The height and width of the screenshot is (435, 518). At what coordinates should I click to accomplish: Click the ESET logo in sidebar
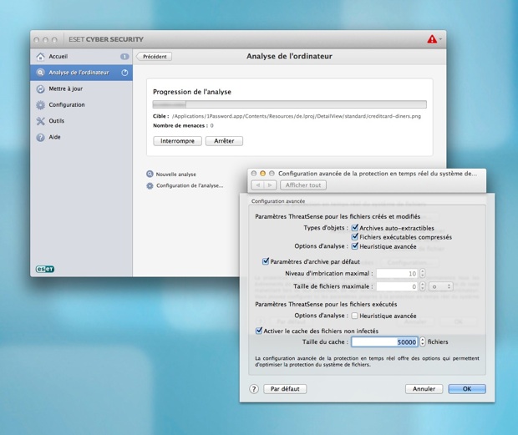(x=45, y=269)
